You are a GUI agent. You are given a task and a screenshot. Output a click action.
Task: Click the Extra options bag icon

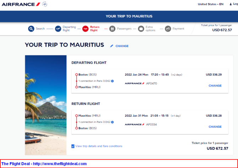[x=141, y=29]
